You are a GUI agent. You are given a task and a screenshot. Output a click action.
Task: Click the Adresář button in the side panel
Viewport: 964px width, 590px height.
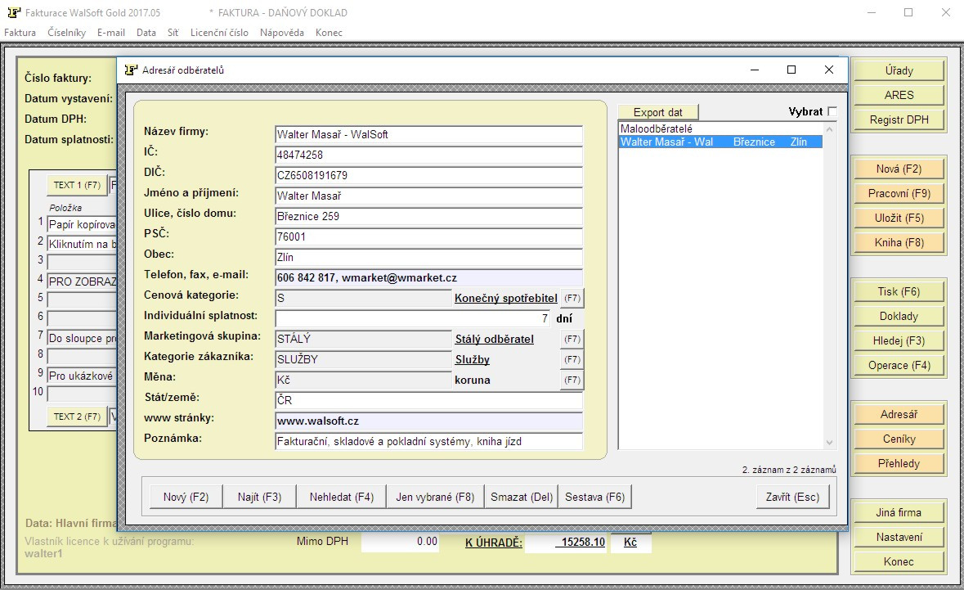point(899,415)
